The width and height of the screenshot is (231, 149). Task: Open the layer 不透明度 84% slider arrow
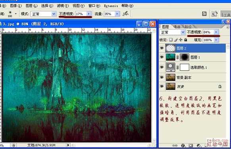[x=216, y=32]
